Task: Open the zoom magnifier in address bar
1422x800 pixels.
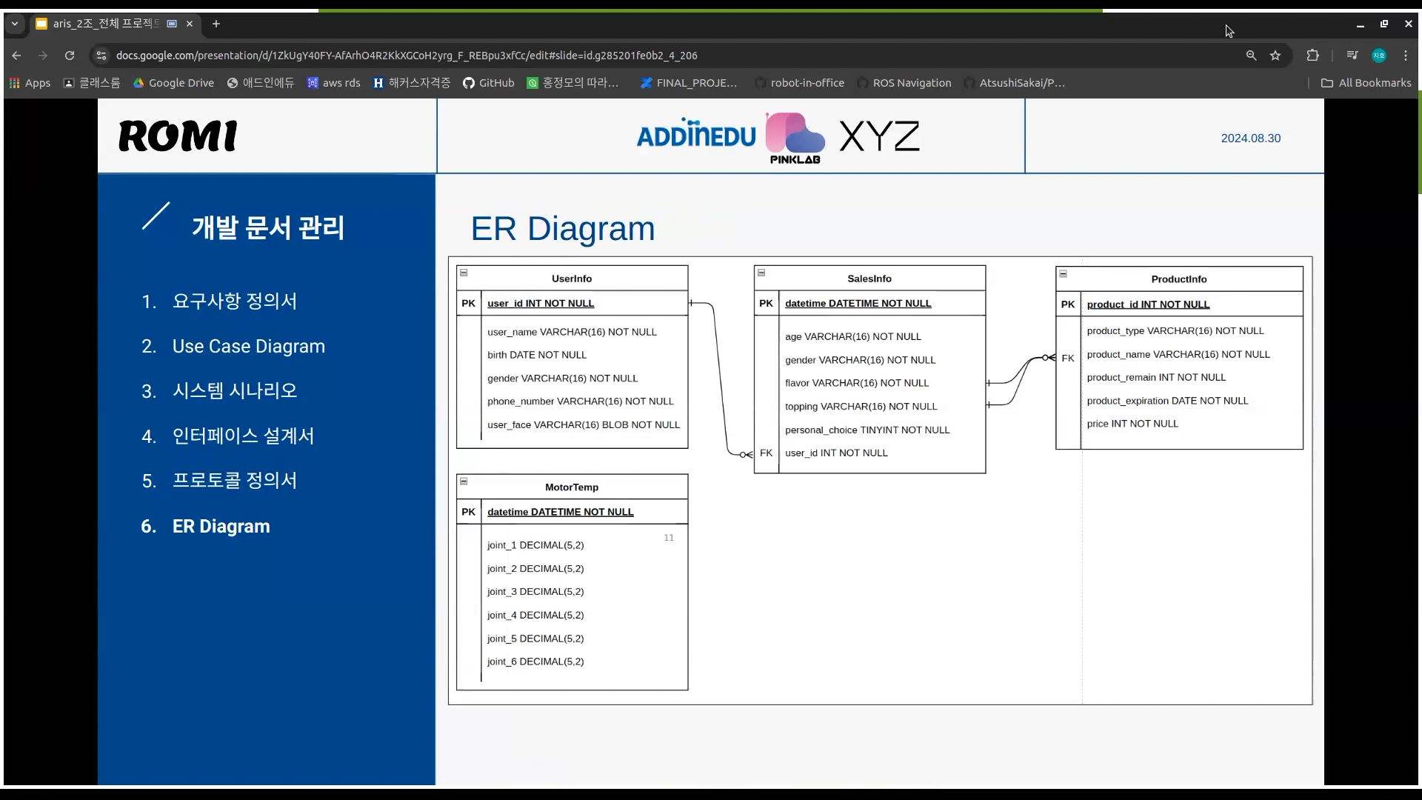Action: tap(1251, 56)
